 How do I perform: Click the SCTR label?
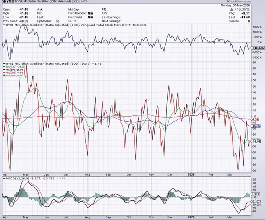point(72,21)
